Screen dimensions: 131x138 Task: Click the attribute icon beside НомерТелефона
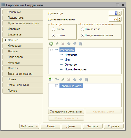61,69
